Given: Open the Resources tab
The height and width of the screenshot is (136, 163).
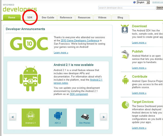Looking at the screenshot, I should click(84, 17).
